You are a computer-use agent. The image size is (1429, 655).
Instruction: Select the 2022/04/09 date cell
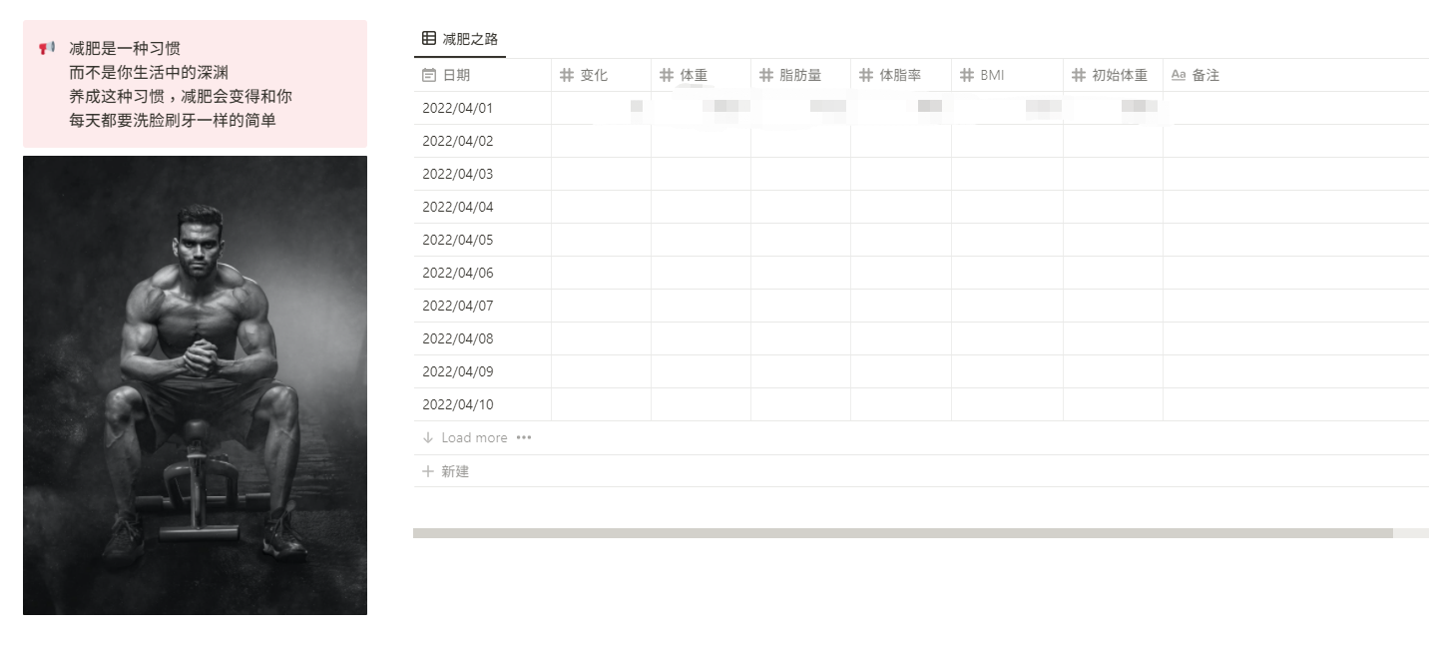[482, 371]
